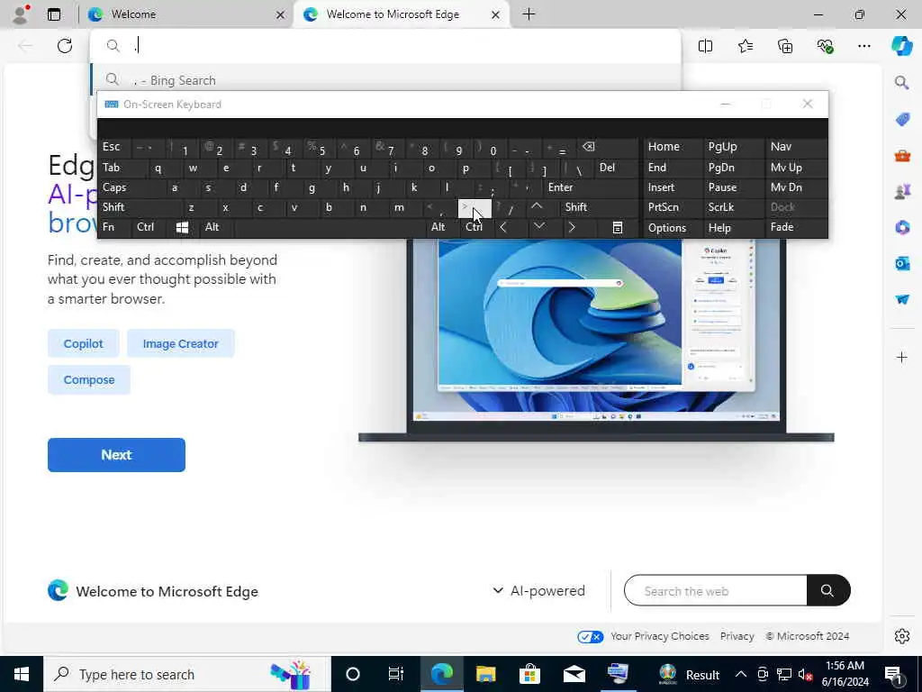Click the Enter key on keyboard
The image size is (922, 692).
pos(590,187)
